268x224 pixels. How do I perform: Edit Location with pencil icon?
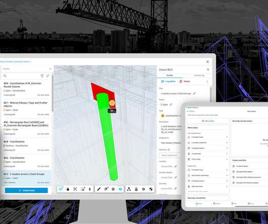point(175,166)
